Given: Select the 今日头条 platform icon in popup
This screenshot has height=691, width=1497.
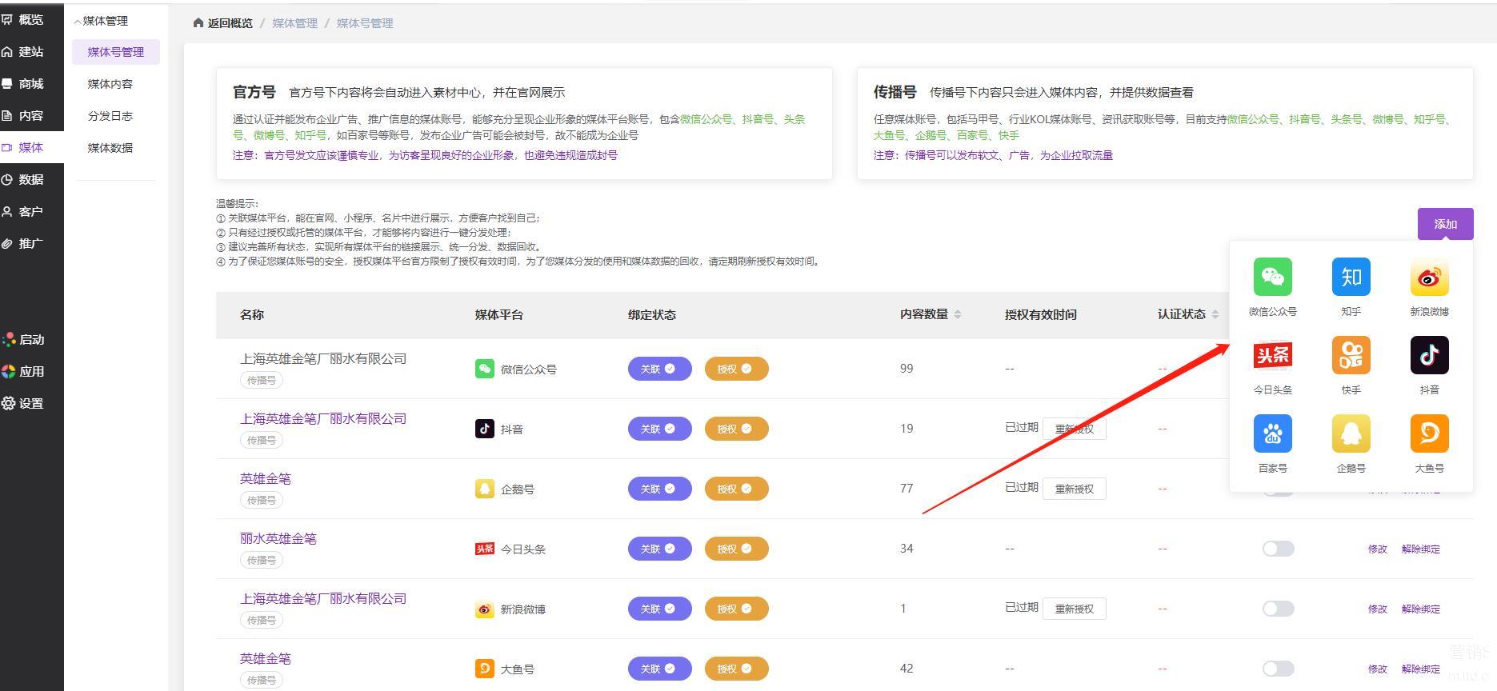Looking at the screenshot, I should 1272,355.
